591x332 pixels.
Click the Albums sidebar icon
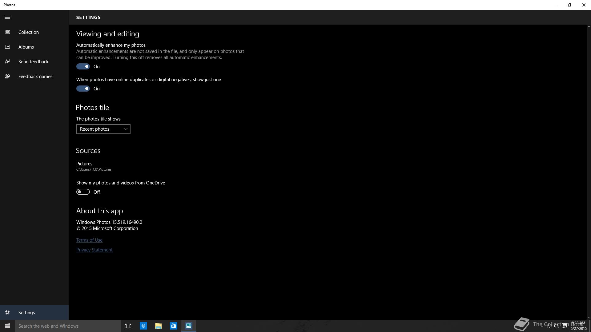[x=7, y=47]
